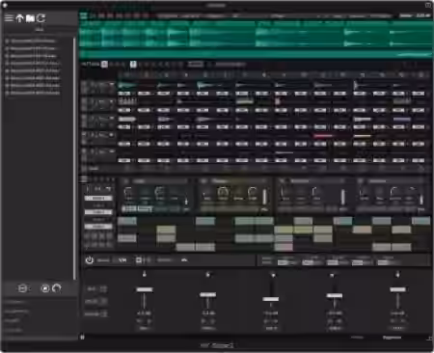The height and width of the screenshot is (353, 434).
Task: Click the third highlighted button in the panel left of the effects
Action: pyautogui.click(x=98, y=227)
